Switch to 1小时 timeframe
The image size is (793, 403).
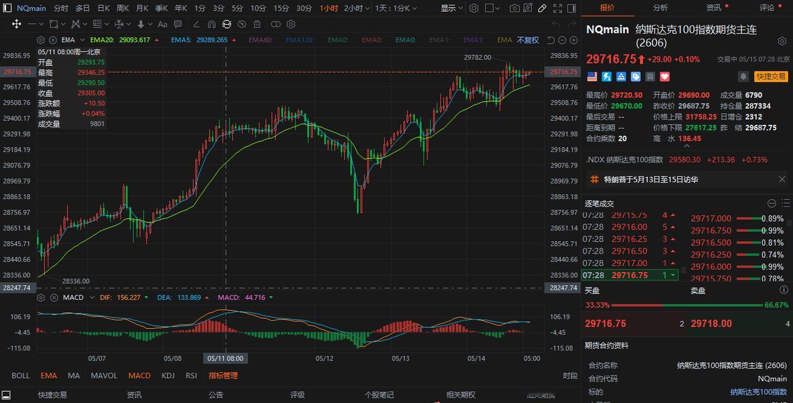[329, 8]
